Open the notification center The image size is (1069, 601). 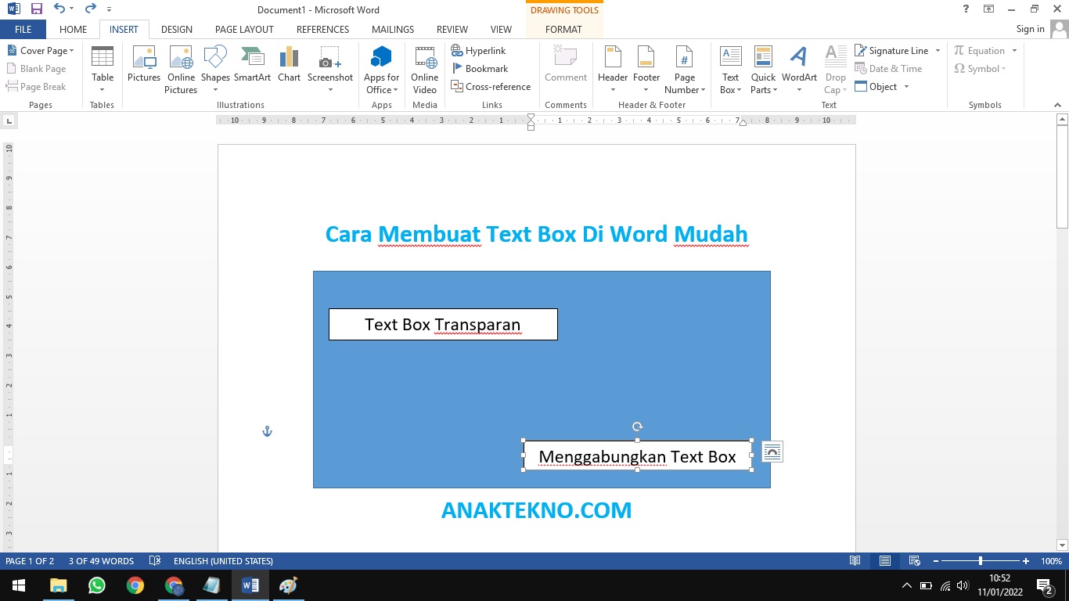pyautogui.click(x=1044, y=585)
